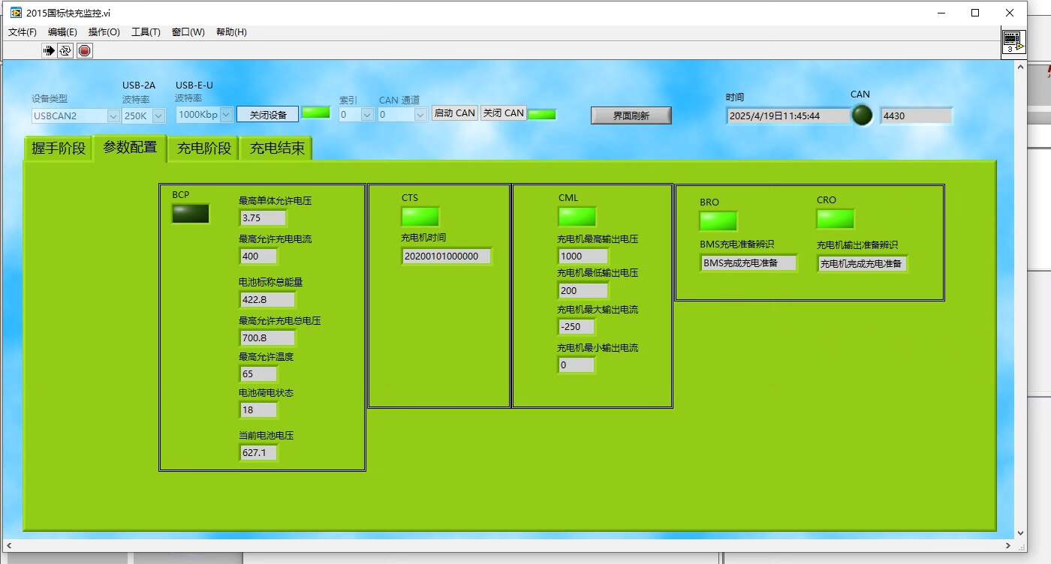
Task: Switch to the 充电阶段 tab
Action: 203,148
